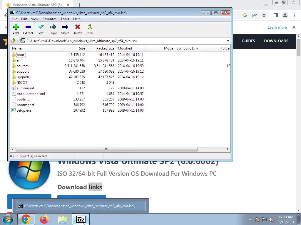This screenshot has height=225, width=301.
Task: Click the 7-Zip taskbar button
Action: pyautogui.click(x=81, y=219)
